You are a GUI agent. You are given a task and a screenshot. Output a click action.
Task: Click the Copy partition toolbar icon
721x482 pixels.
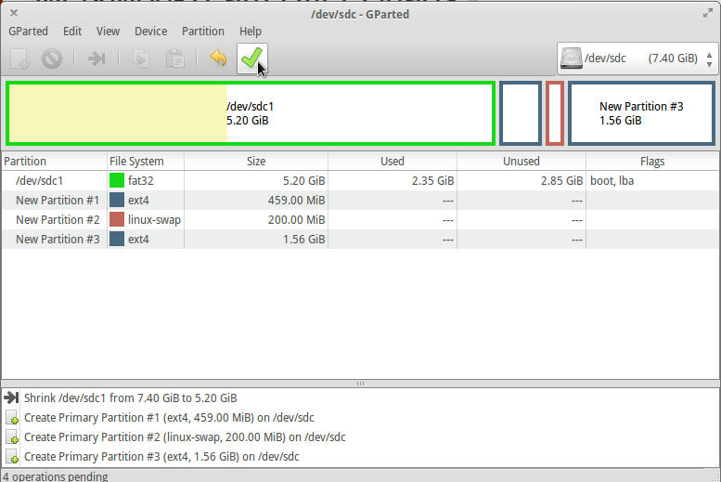click(141, 59)
